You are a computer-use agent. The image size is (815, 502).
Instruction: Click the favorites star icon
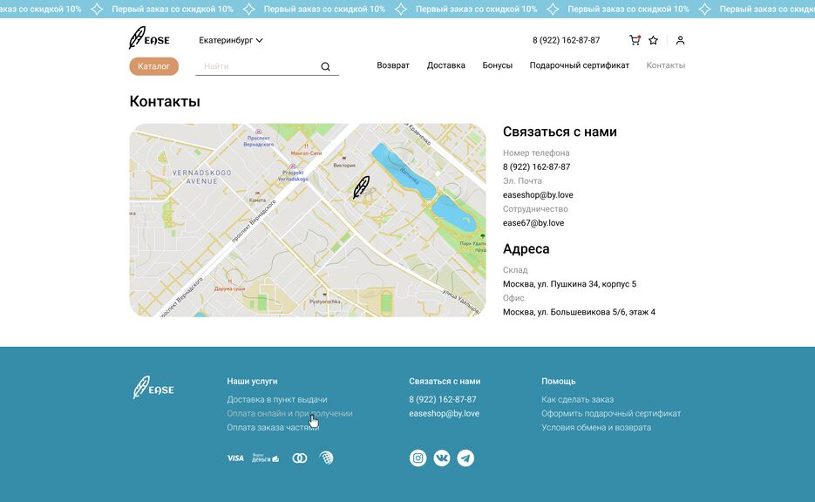[x=654, y=40]
